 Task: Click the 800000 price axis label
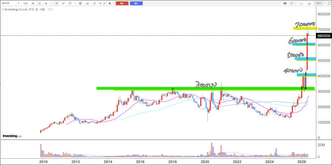tap(324, 14)
